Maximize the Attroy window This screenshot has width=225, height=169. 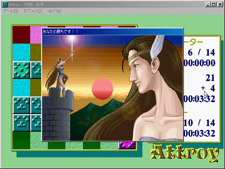pos(213,5)
